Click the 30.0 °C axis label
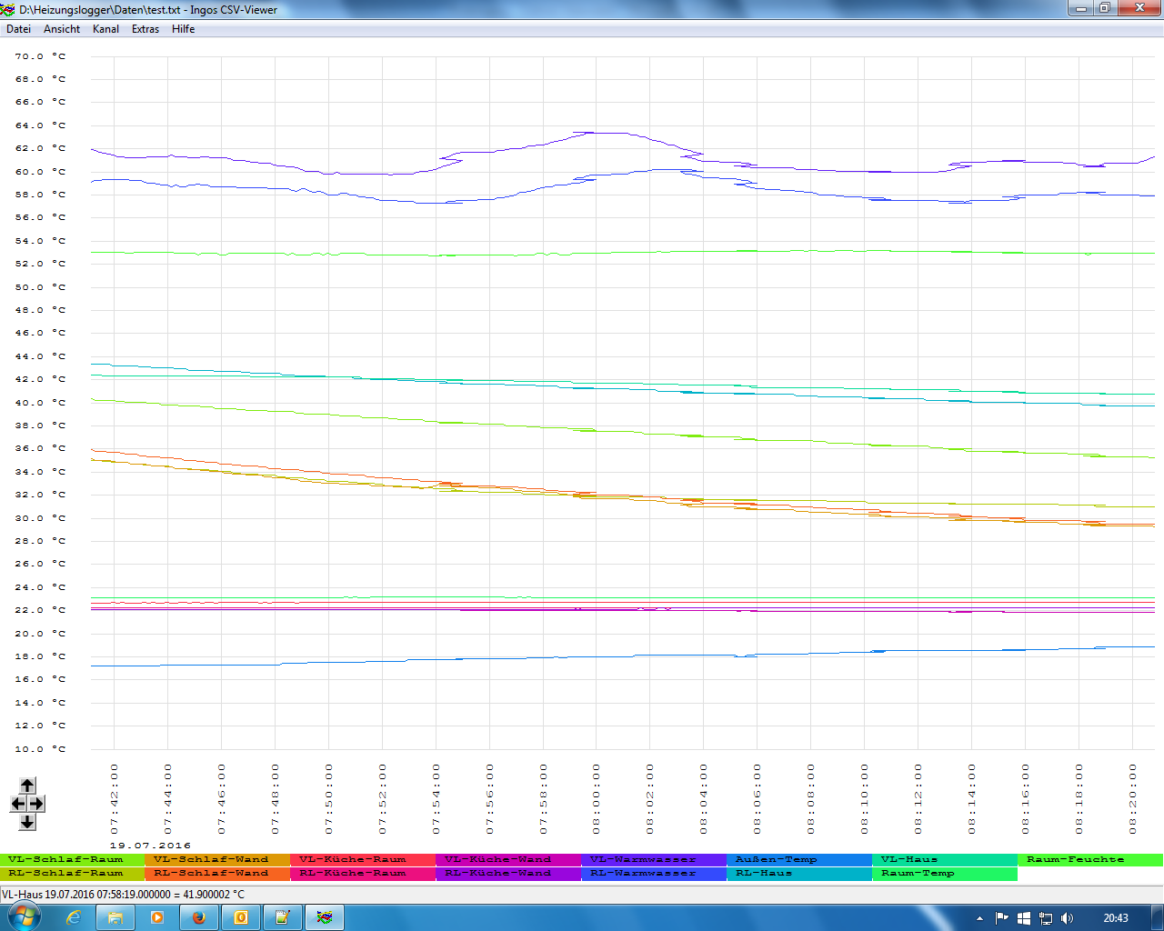Screen dimensions: 1164x931 pos(40,518)
